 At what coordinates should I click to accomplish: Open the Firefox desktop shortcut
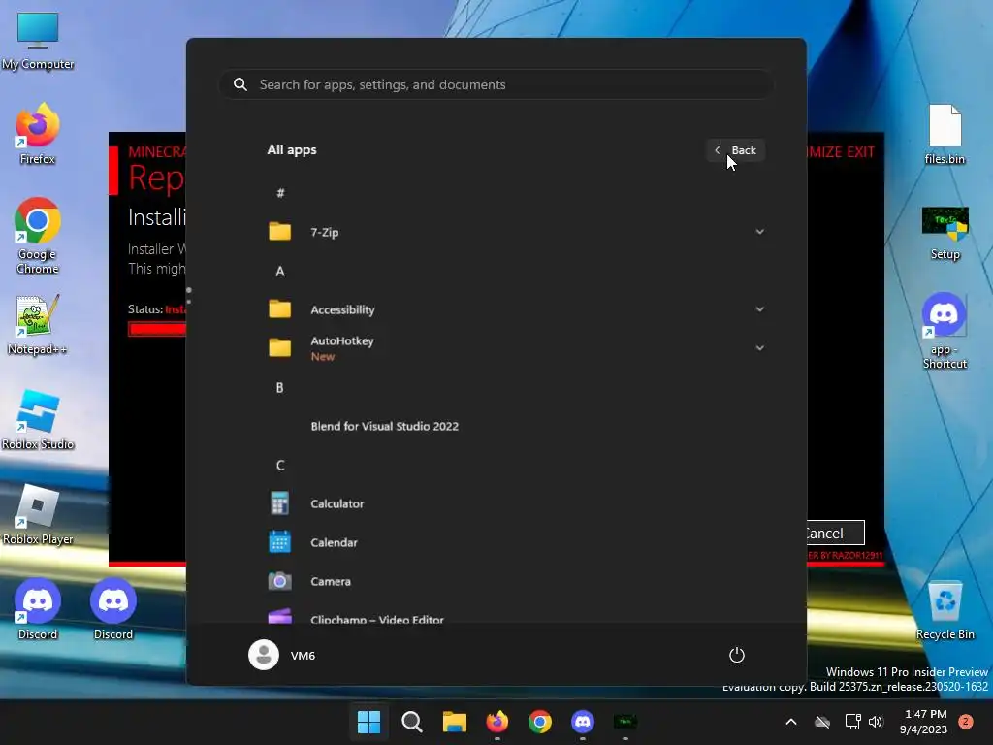click(38, 134)
